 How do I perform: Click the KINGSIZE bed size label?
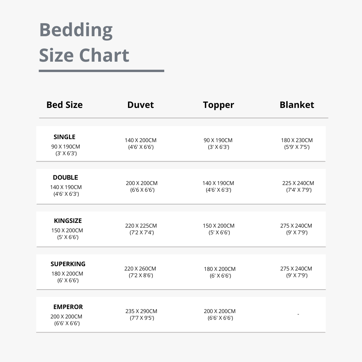tap(68, 221)
